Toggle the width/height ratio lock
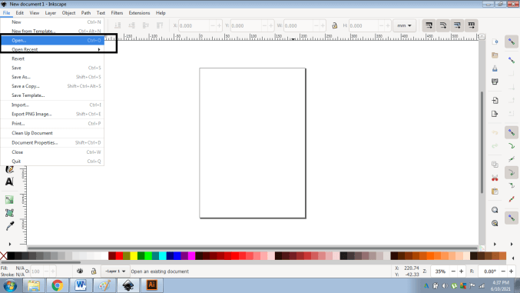Screen dimensions: 520x293 (x=334, y=25)
